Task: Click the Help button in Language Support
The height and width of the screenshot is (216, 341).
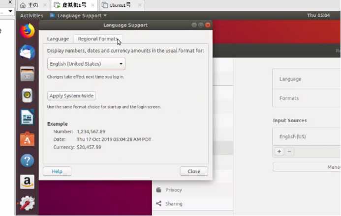Action: click(57, 171)
